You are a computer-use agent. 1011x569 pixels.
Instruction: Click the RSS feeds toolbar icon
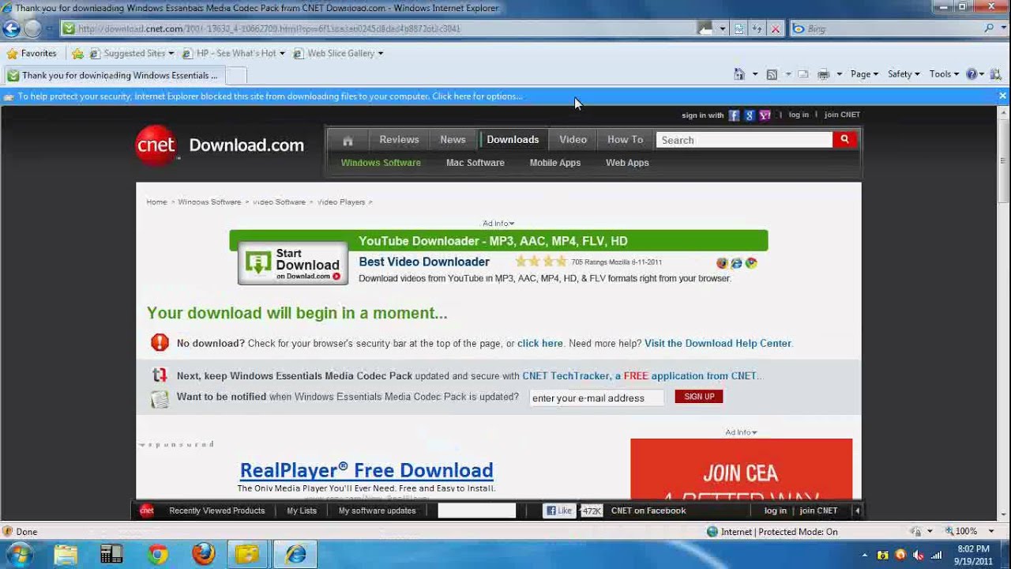pos(772,74)
